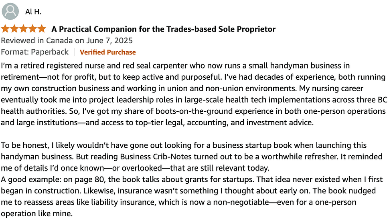Image resolution: width=389 pixels, height=223 pixels.
Task: Click the first orange rating star
Action: pos(6,29)
